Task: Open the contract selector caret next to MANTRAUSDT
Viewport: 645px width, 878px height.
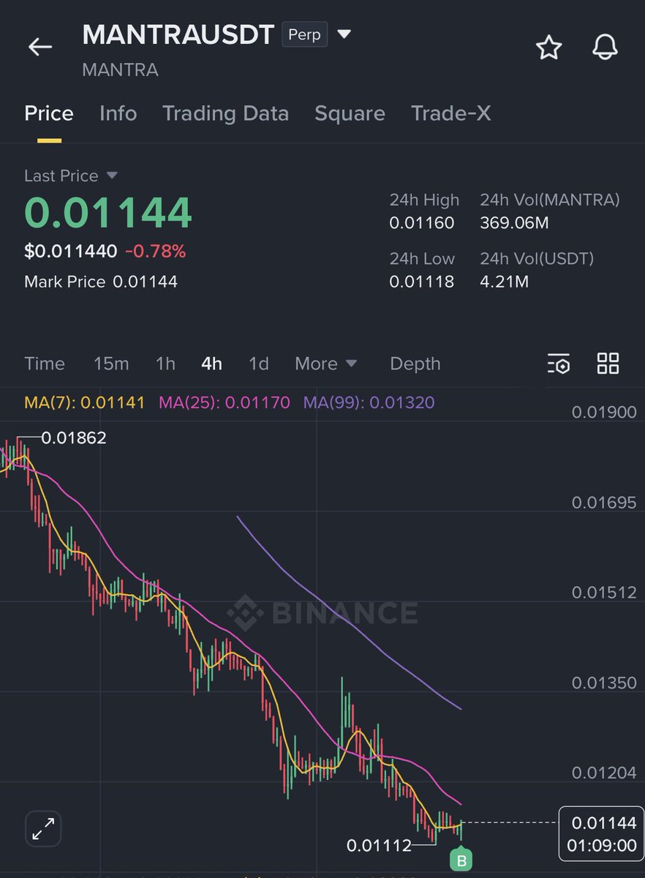Action: click(343, 34)
